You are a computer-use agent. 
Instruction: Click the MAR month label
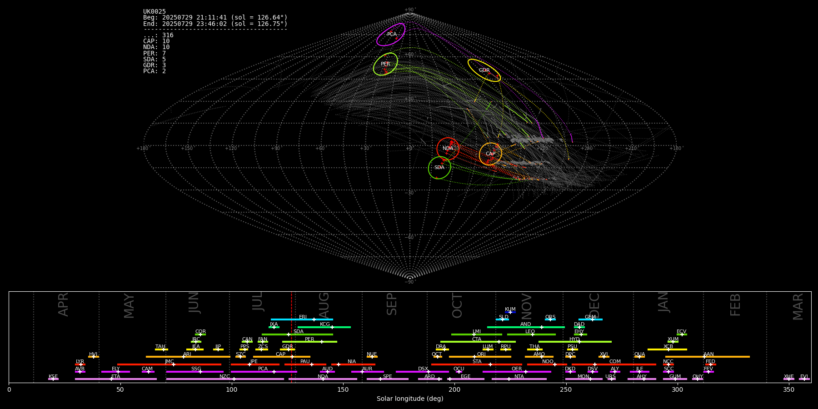(798, 307)
